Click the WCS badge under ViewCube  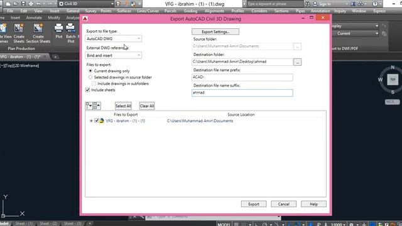click(x=392, y=102)
